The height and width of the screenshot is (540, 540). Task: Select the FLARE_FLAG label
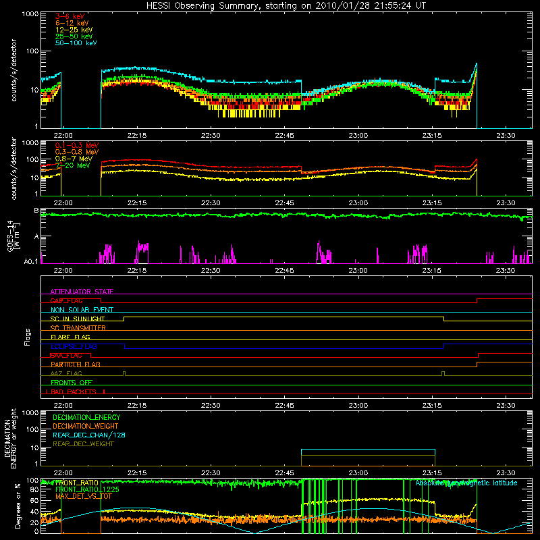pyautogui.click(x=70, y=337)
